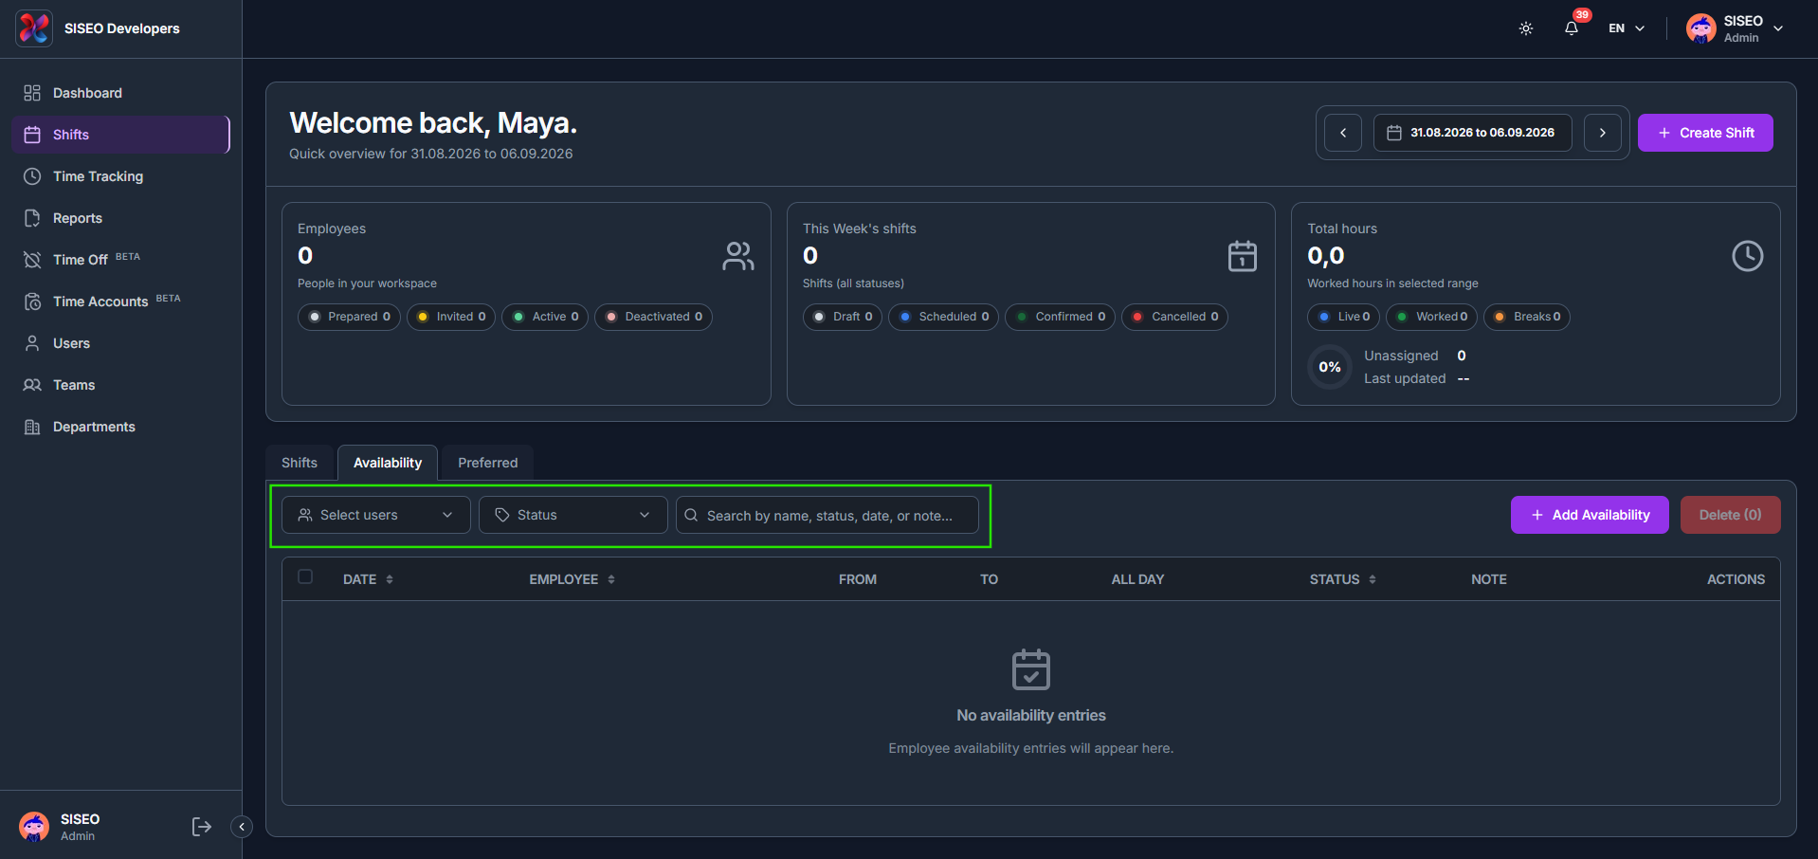Click the SISEO avatar in sidebar footer

coord(34,827)
